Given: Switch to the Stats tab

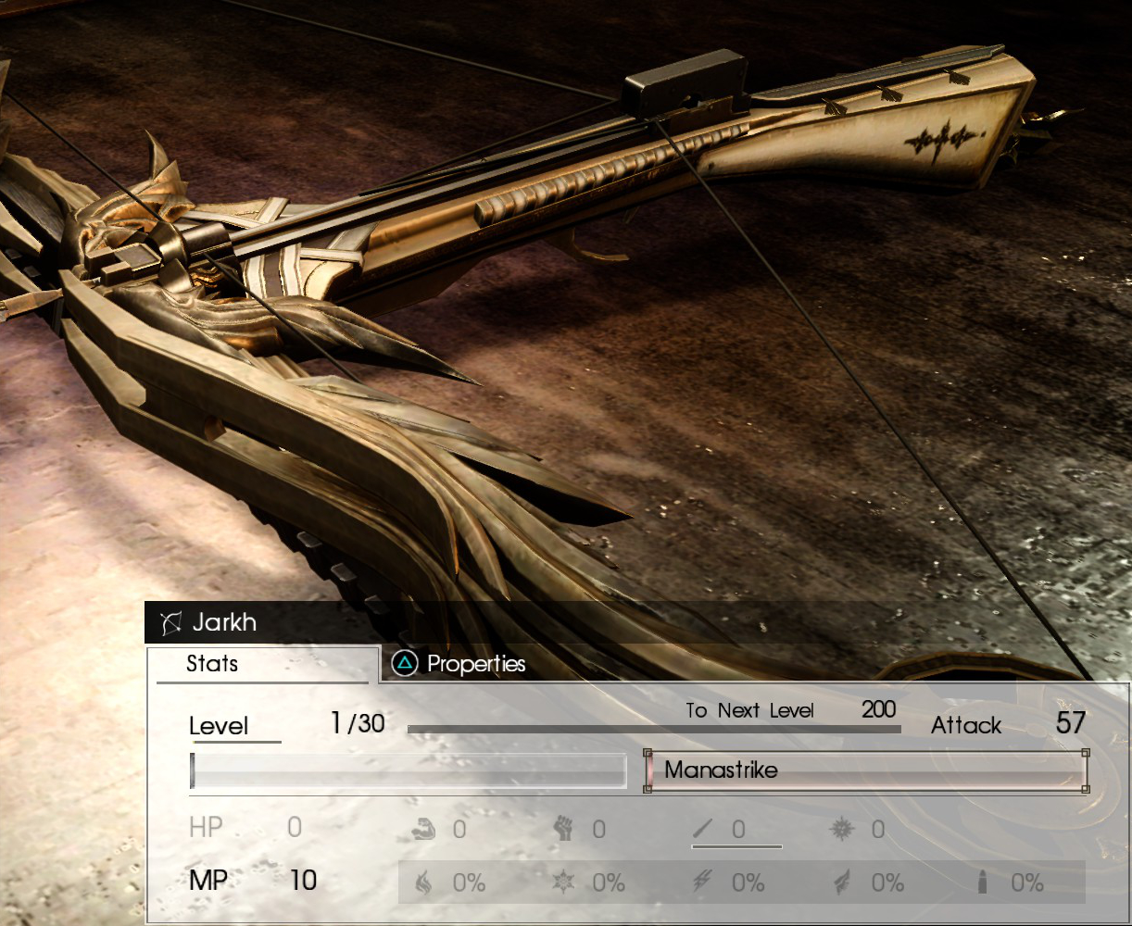Looking at the screenshot, I should [x=263, y=664].
